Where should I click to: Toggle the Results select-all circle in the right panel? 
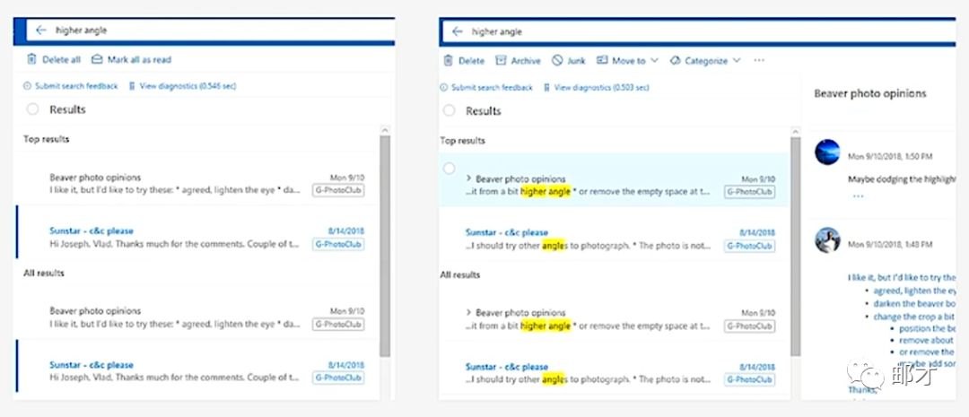click(450, 111)
